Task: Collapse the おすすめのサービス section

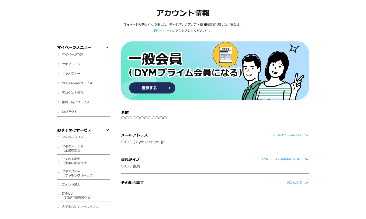Action: click(x=107, y=130)
